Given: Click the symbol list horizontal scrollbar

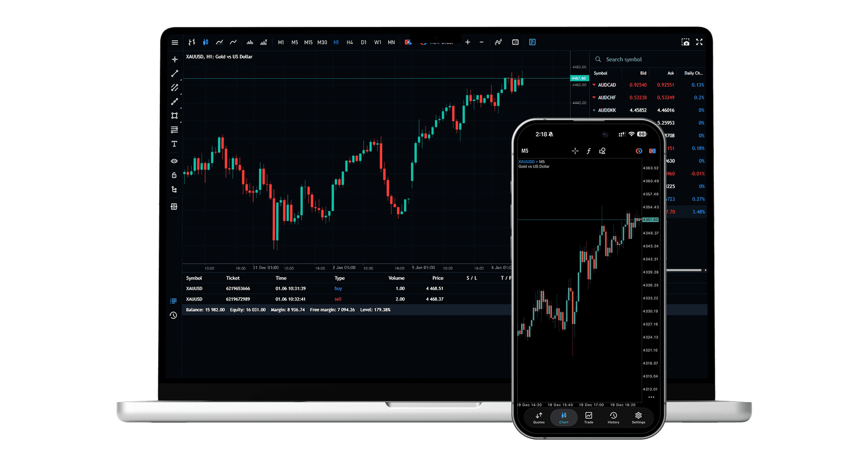Looking at the screenshot, I should coord(683,270).
